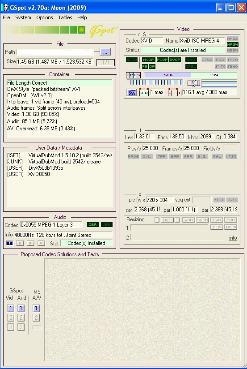Viewport: 247px width, 369px height.
Task: Click the Resizing plus button
Action: pyautogui.click(x=157, y=220)
